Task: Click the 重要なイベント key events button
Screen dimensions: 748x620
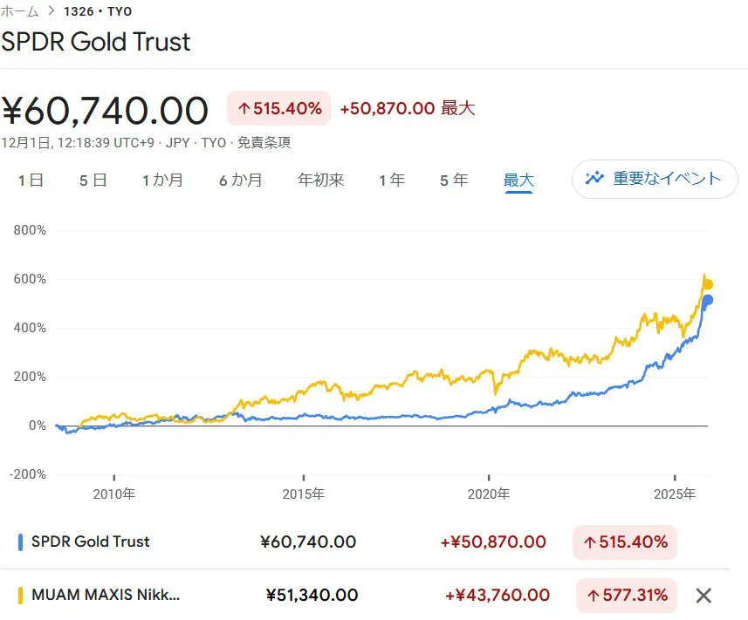Action: click(x=655, y=179)
